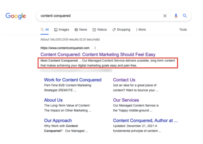The image size is (203, 144).
Task: Switch to the Images tab
Action: pyautogui.click(x=62, y=30)
